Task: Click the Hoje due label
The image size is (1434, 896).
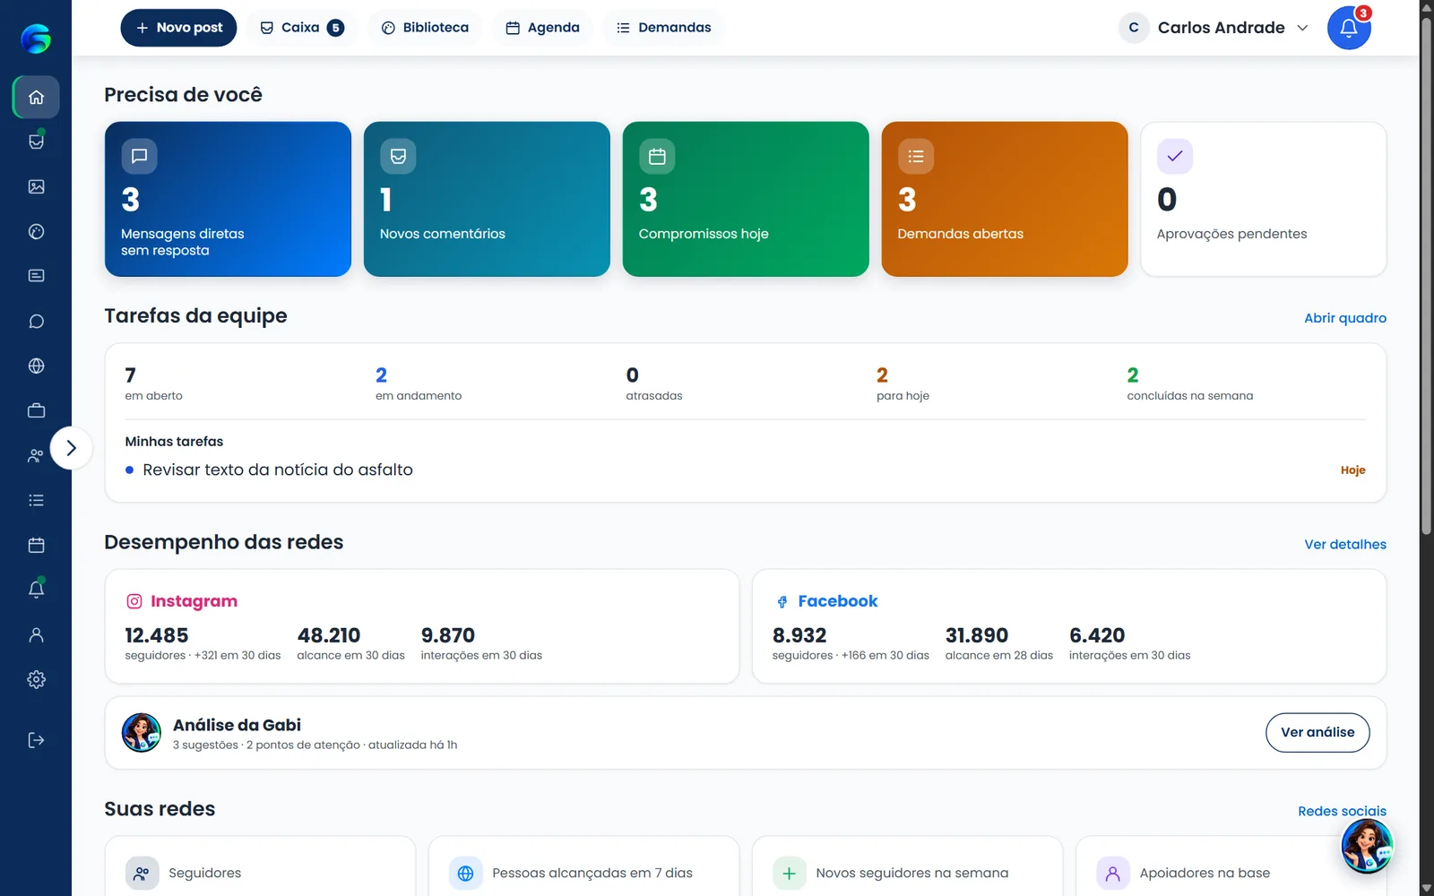Action: pos(1353,470)
